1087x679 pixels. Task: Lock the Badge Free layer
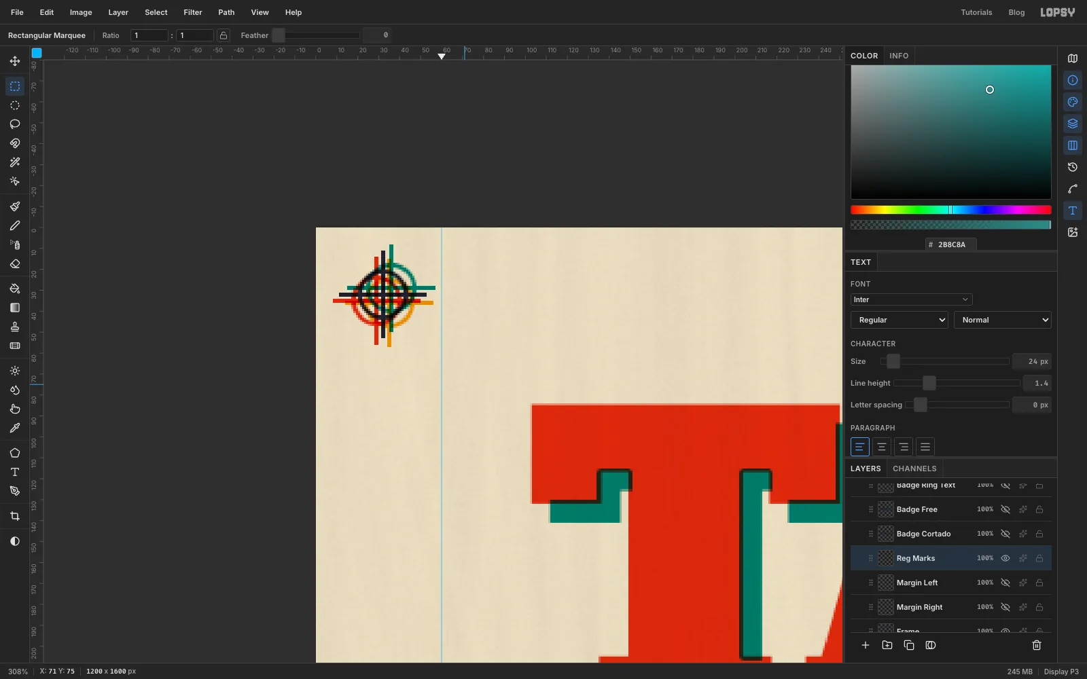(1039, 509)
